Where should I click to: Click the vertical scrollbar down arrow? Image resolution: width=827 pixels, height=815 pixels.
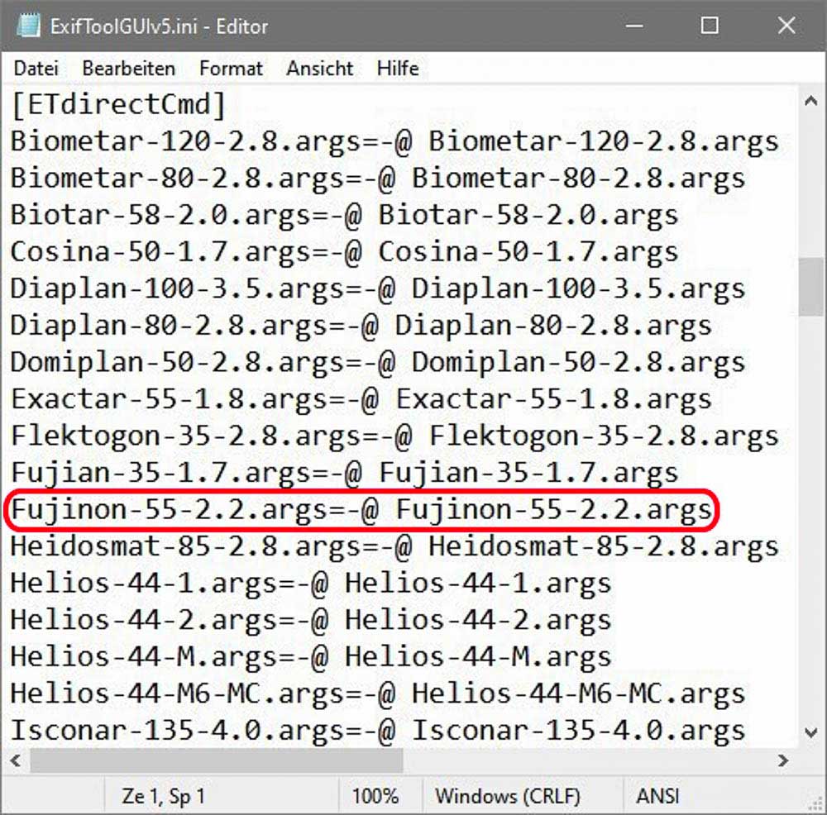tap(811, 733)
